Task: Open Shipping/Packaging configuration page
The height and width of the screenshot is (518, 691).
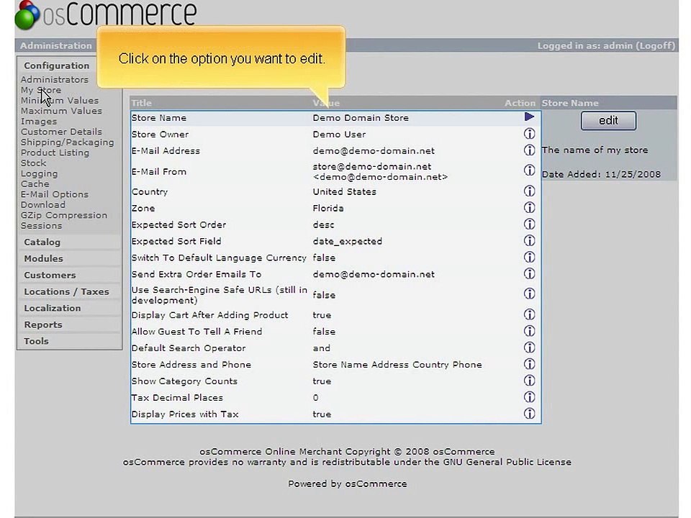Action: pyautogui.click(x=68, y=142)
